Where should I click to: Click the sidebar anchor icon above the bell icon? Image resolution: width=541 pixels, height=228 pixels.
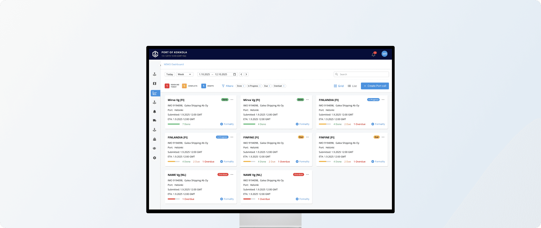tap(155, 102)
